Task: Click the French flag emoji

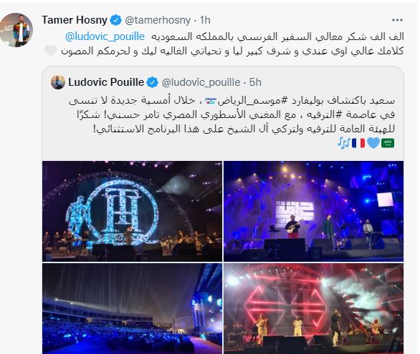Action: pyautogui.click(x=358, y=143)
